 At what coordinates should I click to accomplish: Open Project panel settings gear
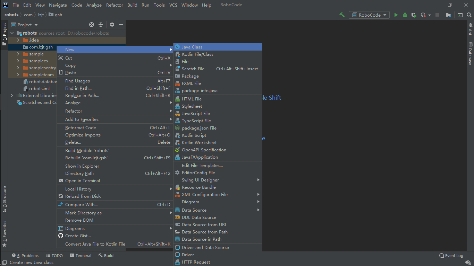coord(112,25)
